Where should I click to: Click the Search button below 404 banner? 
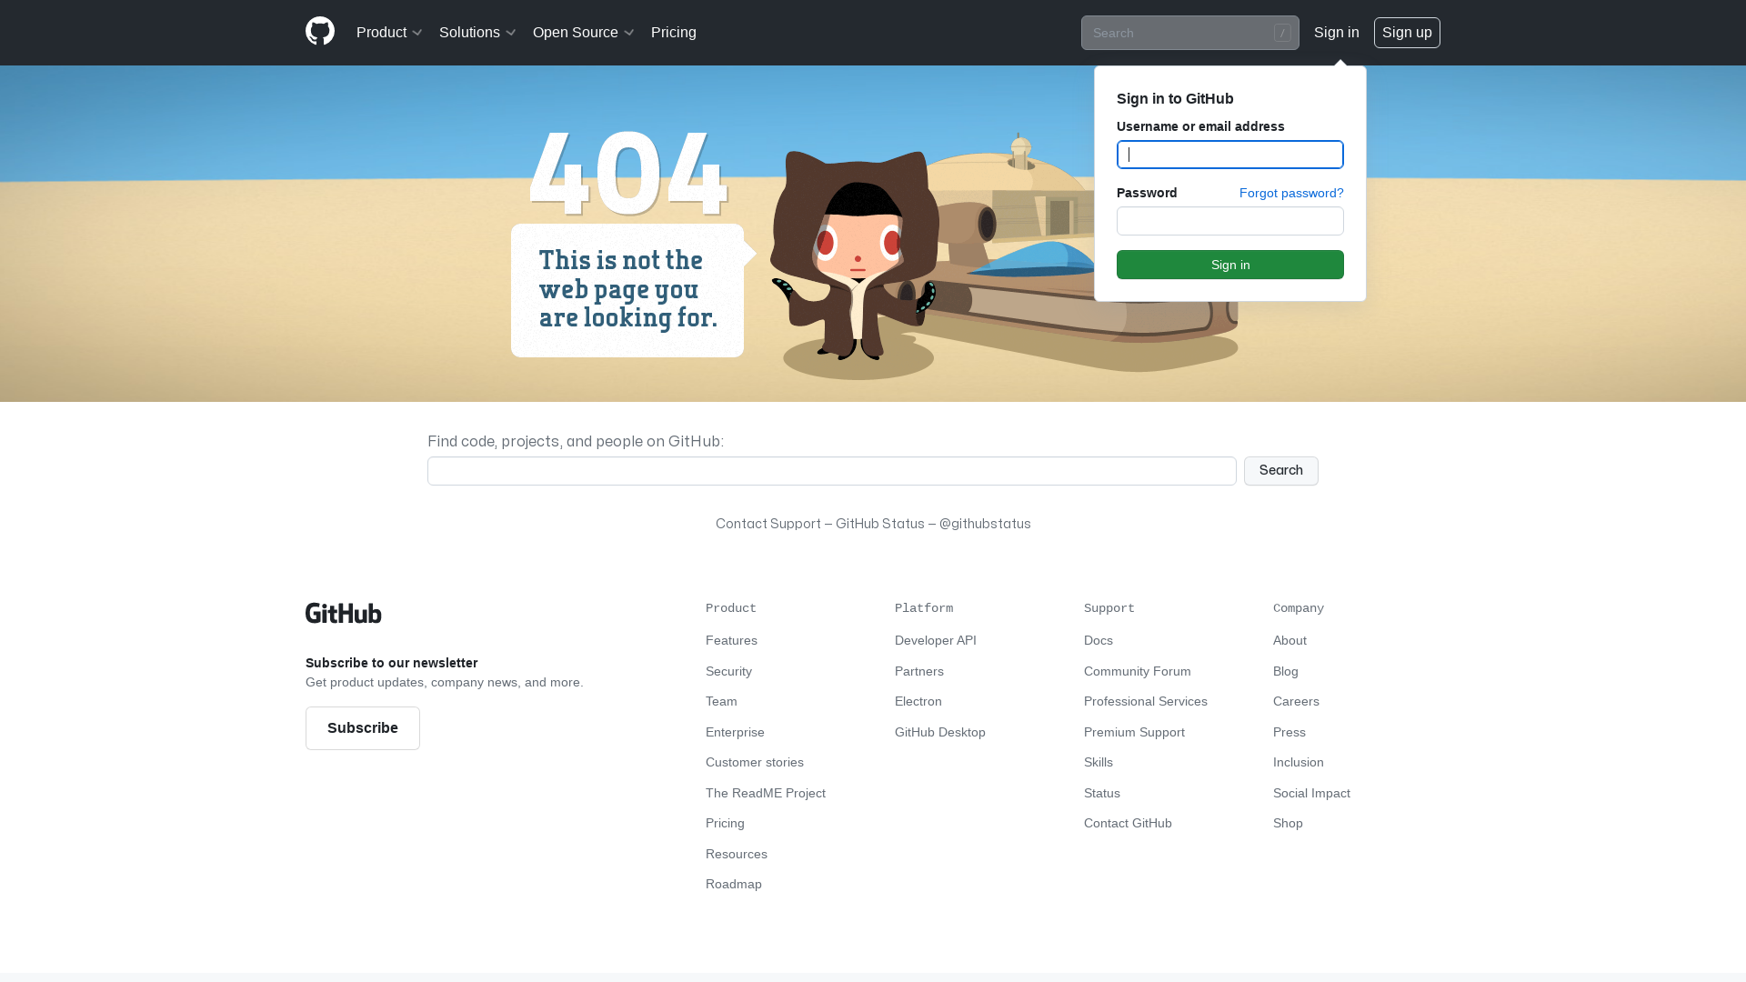coord(1281,471)
